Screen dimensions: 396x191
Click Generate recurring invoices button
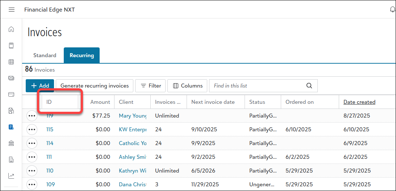[x=95, y=86]
